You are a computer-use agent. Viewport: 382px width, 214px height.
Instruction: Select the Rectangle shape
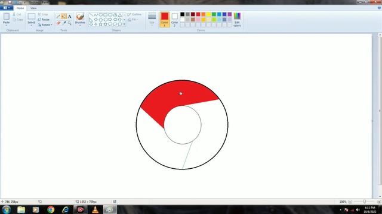tap(105, 15)
